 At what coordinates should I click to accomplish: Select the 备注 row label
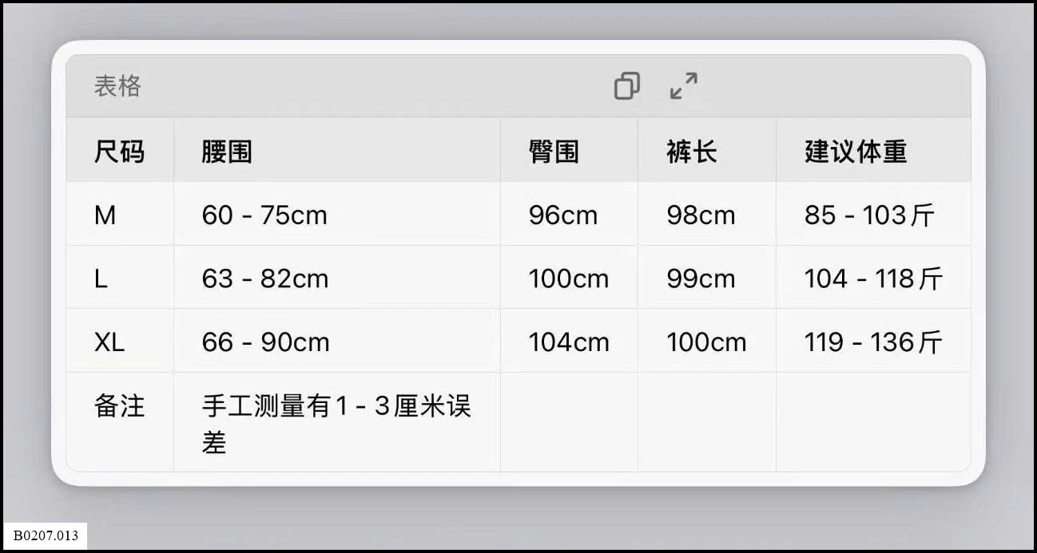tap(119, 406)
